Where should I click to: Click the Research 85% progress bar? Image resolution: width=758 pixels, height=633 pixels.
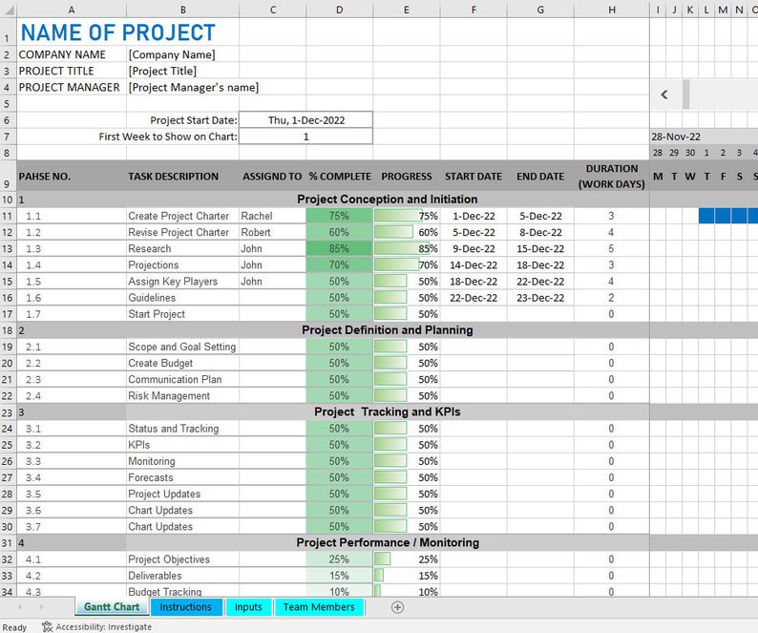[402, 248]
